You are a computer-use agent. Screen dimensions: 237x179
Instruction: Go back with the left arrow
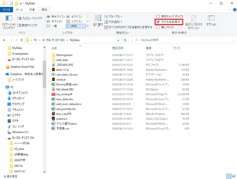coord(4,40)
